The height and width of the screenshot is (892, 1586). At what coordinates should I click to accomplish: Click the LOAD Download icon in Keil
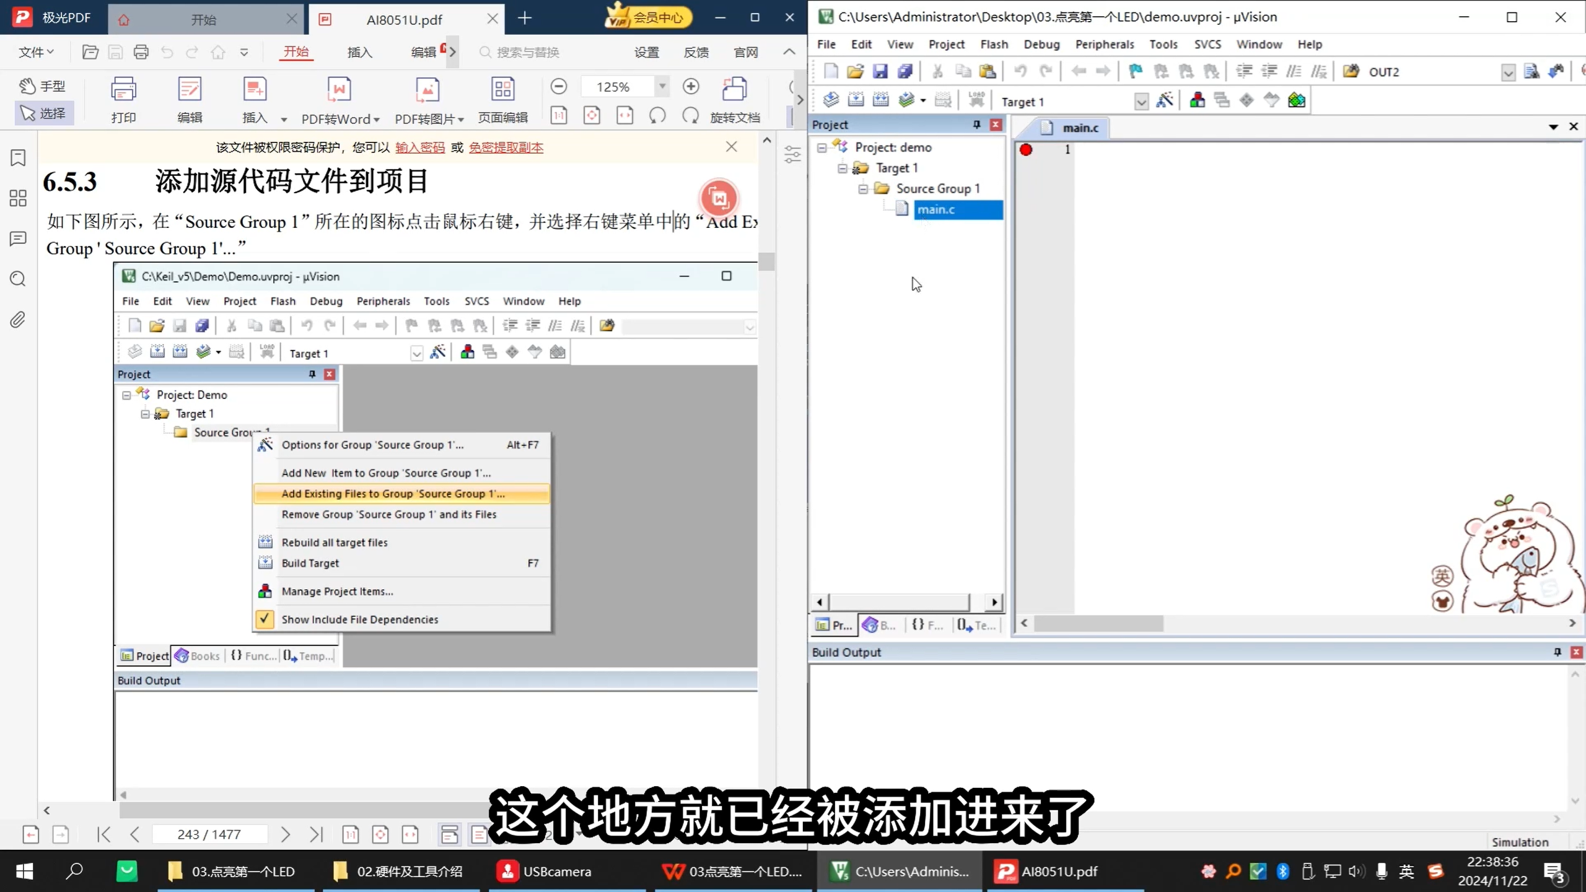click(x=978, y=99)
